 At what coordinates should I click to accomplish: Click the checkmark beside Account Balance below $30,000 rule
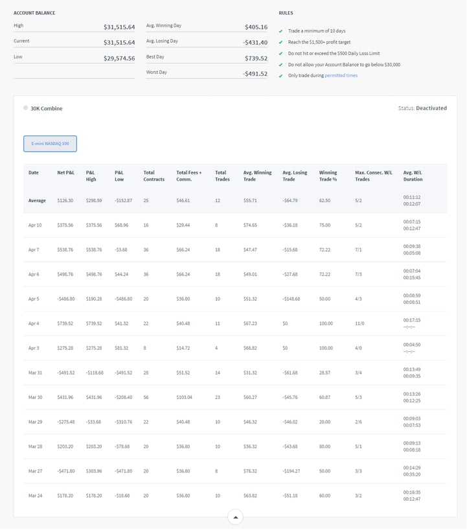tap(280, 64)
